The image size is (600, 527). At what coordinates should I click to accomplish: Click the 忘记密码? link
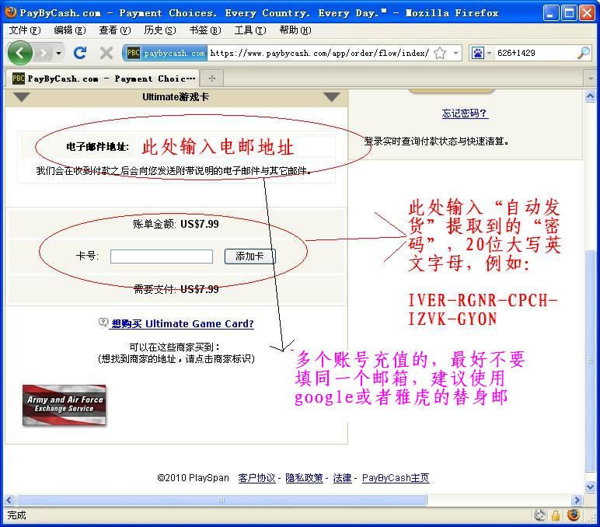pyautogui.click(x=465, y=113)
